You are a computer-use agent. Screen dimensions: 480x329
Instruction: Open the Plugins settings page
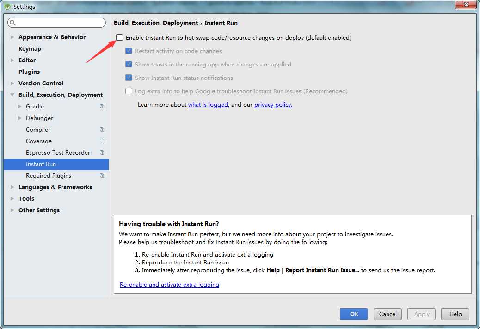click(x=29, y=72)
